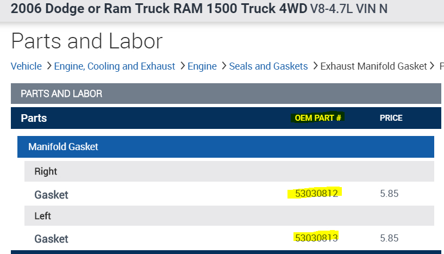The width and height of the screenshot is (444, 254).
Task: Click chevron just before Exhaust Manifold Gasket
Action: click(x=314, y=66)
